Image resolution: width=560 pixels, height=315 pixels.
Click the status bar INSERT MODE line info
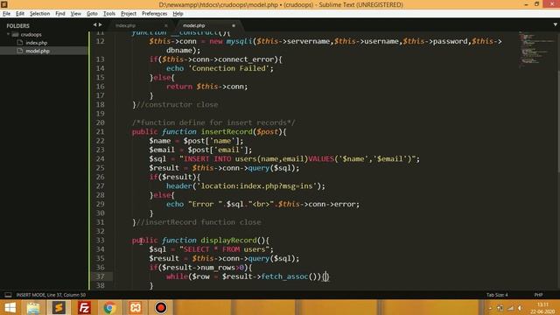51,295
